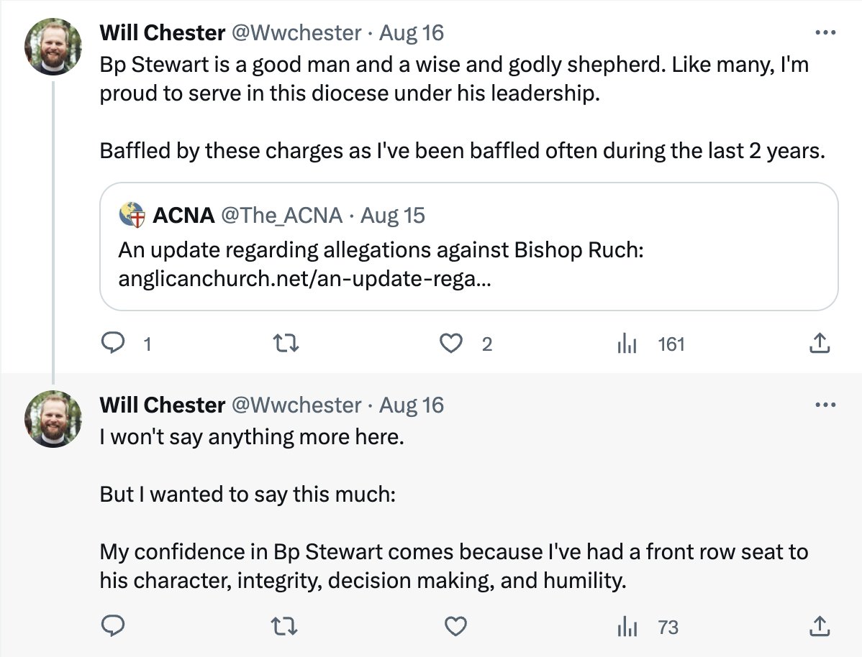View analytics showing 161 views

(628, 345)
